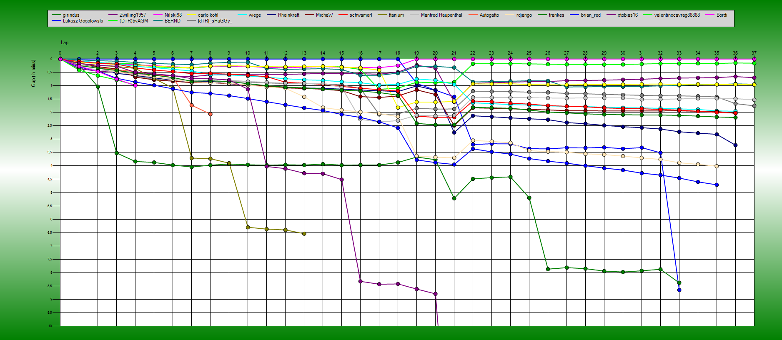Image resolution: width=782 pixels, height=340 pixels.
Task: Click lap number 10 on the axis
Action: point(248,53)
